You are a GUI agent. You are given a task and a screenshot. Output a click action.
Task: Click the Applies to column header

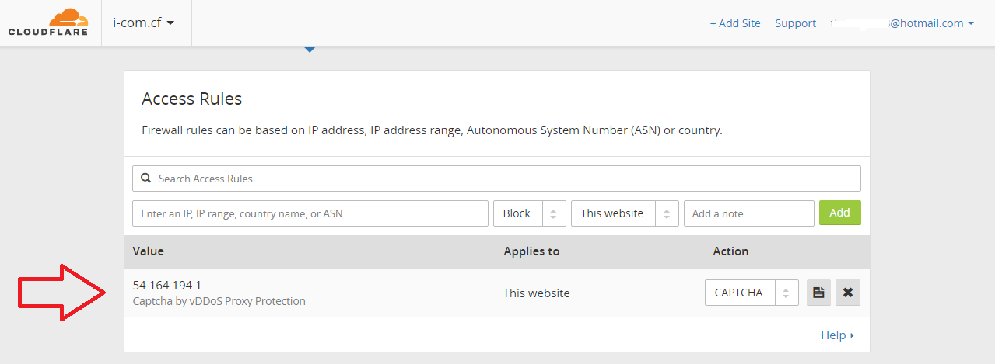click(x=531, y=251)
